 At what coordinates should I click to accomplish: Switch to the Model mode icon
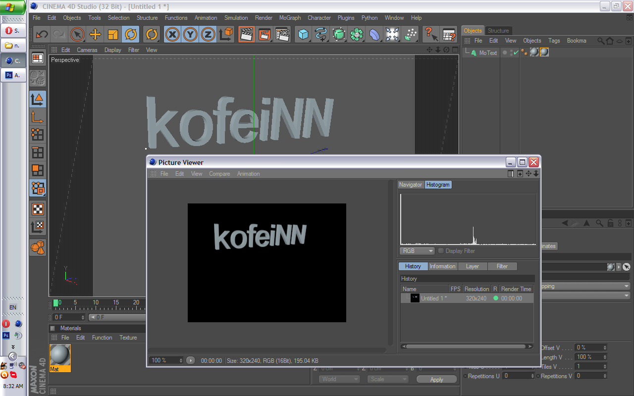pyautogui.click(x=38, y=99)
